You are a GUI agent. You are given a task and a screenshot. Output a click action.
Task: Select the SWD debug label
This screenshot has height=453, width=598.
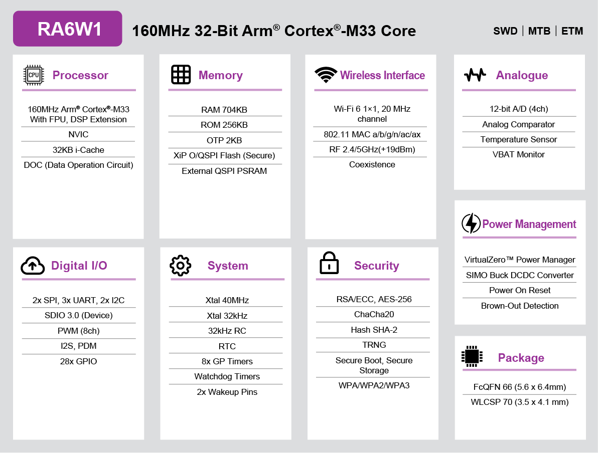[x=505, y=31]
